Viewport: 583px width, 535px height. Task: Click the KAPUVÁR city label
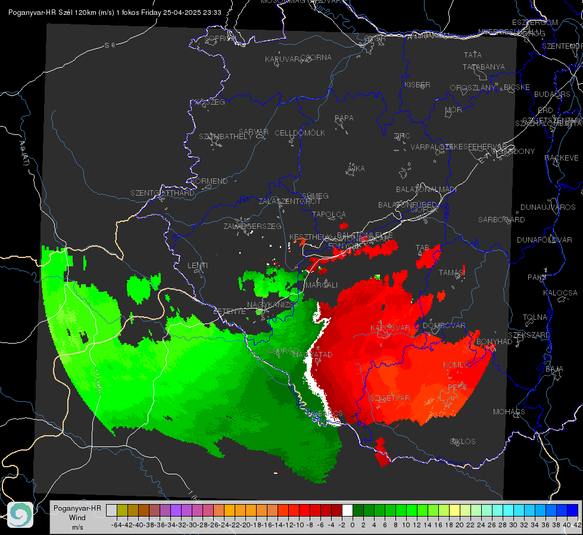(x=282, y=59)
